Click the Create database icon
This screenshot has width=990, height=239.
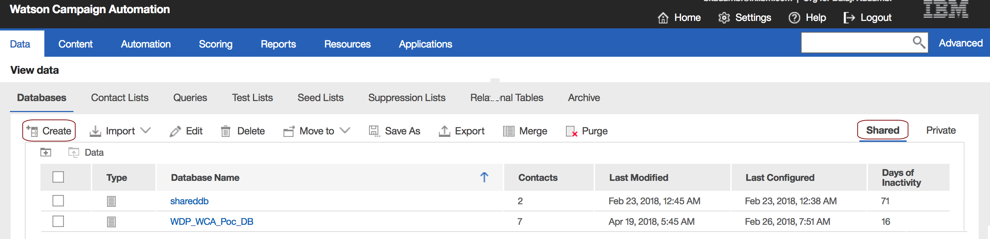(32, 131)
